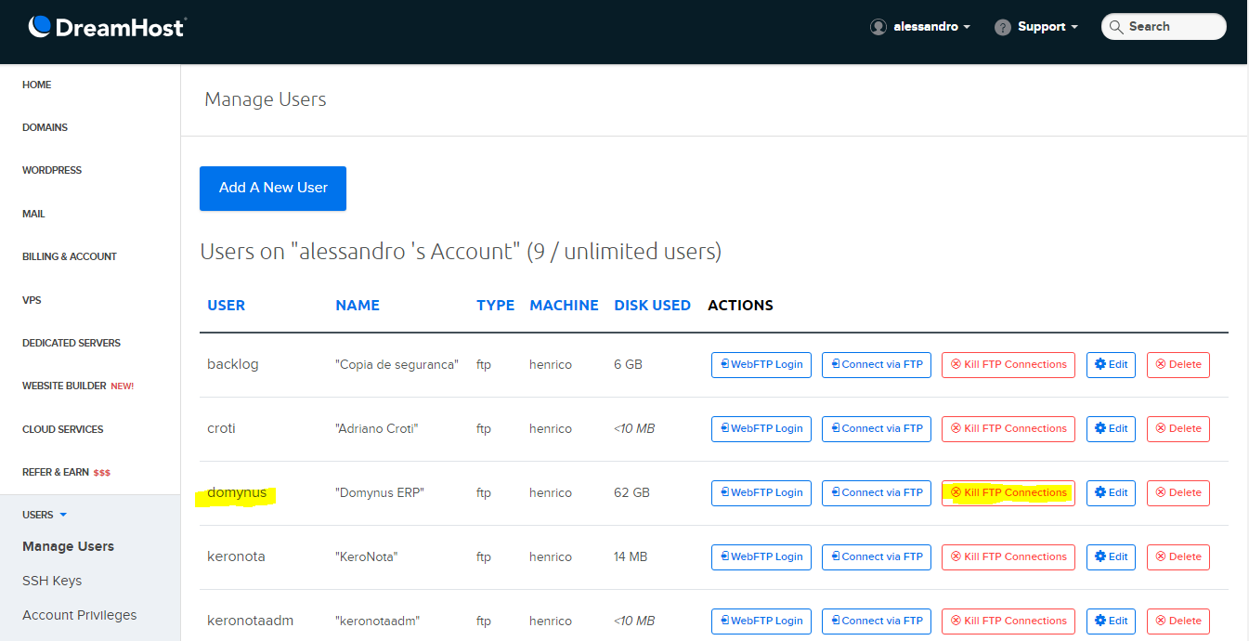Click into the Search input field
This screenshot has height=641, width=1249.
pos(1172,27)
